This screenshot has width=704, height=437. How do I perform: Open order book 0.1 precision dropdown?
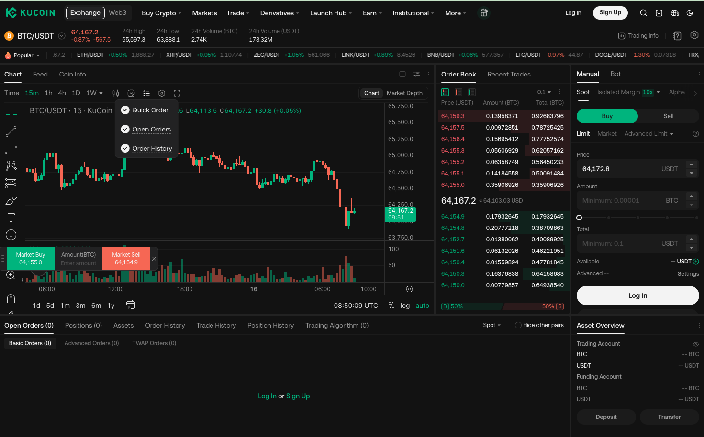coord(544,92)
